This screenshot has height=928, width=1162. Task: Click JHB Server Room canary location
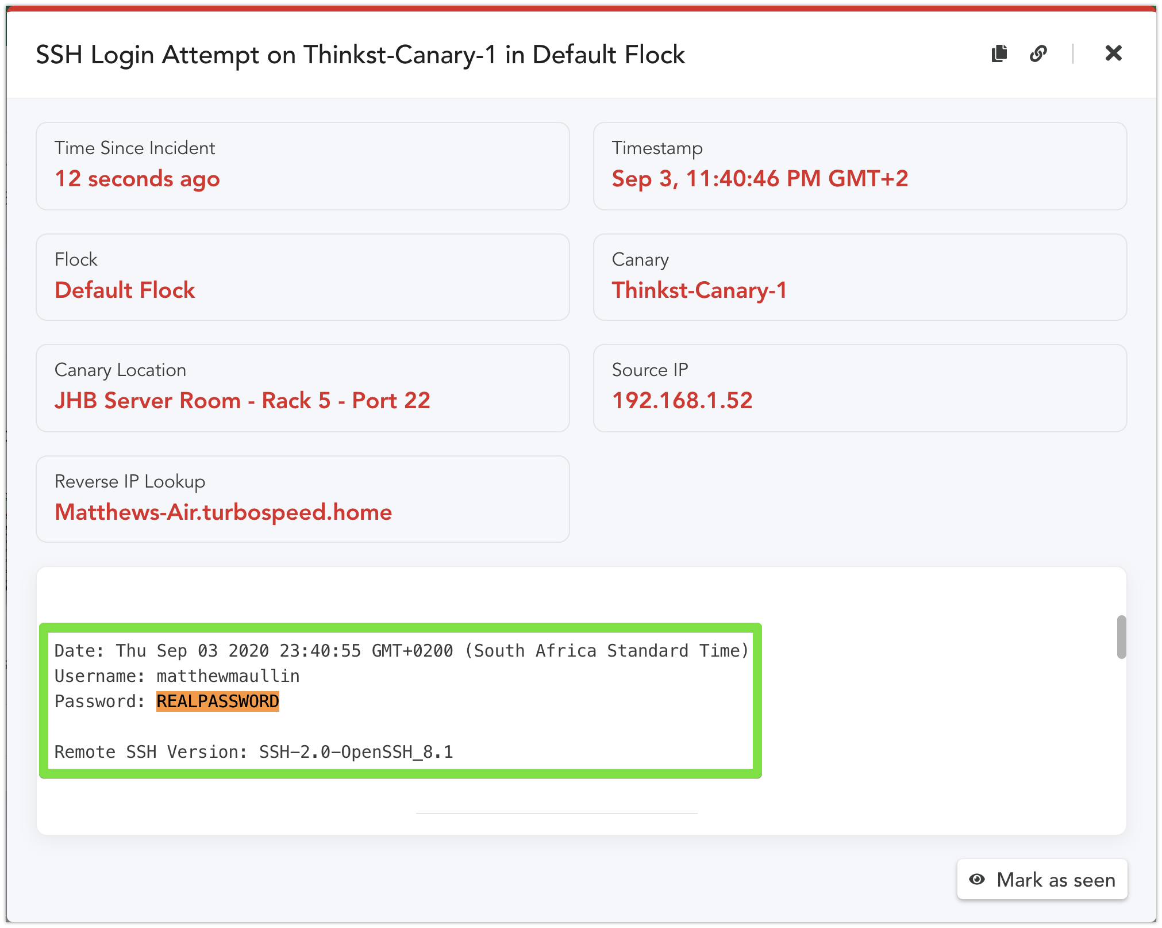pyautogui.click(x=242, y=401)
